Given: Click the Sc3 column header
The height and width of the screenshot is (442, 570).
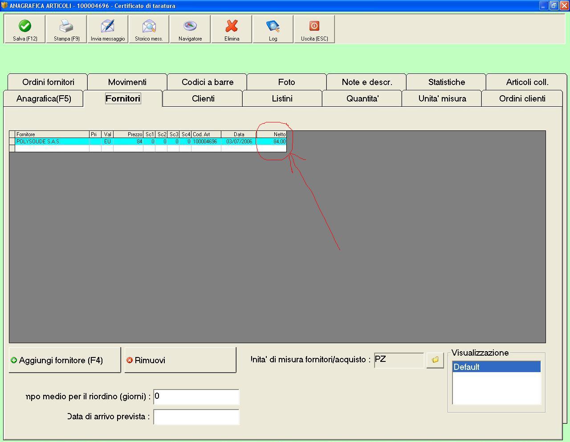Looking at the screenshot, I should pyautogui.click(x=173, y=134).
